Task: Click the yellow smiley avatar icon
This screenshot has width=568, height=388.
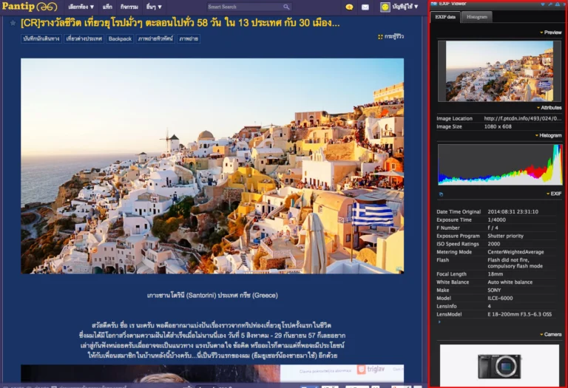Action: 385,7
